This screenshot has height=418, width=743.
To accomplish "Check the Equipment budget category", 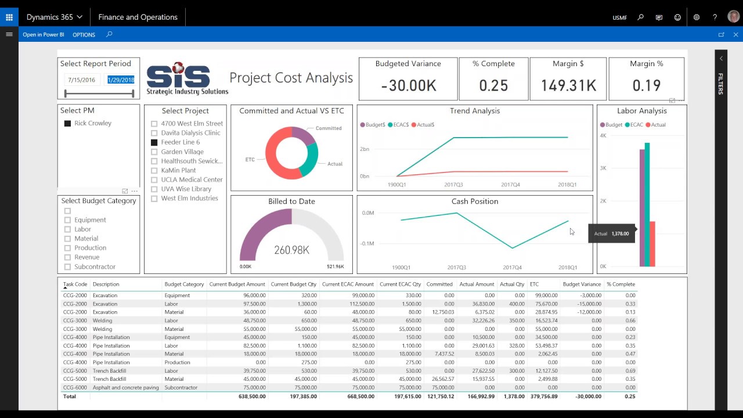I will [x=67, y=220].
